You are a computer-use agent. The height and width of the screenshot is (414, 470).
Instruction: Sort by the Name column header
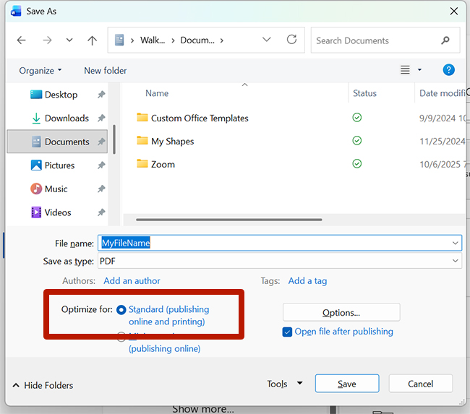(x=157, y=93)
